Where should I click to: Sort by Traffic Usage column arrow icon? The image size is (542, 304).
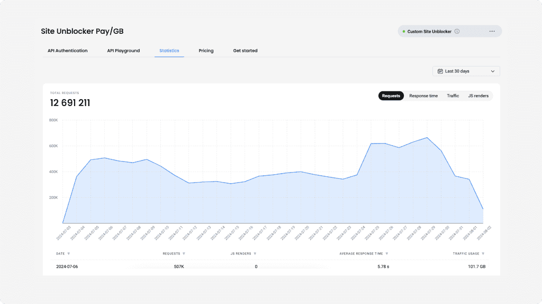(483, 254)
